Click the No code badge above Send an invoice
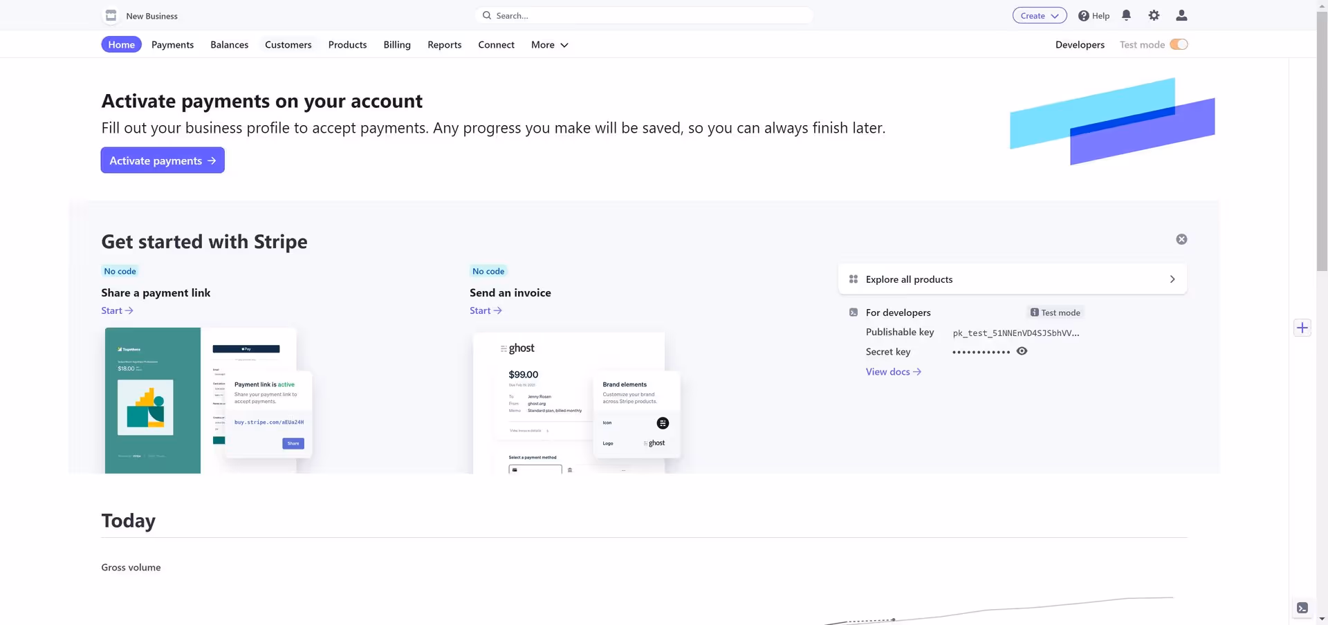Image resolution: width=1328 pixels, height=625 pixels. coord(488,271)
